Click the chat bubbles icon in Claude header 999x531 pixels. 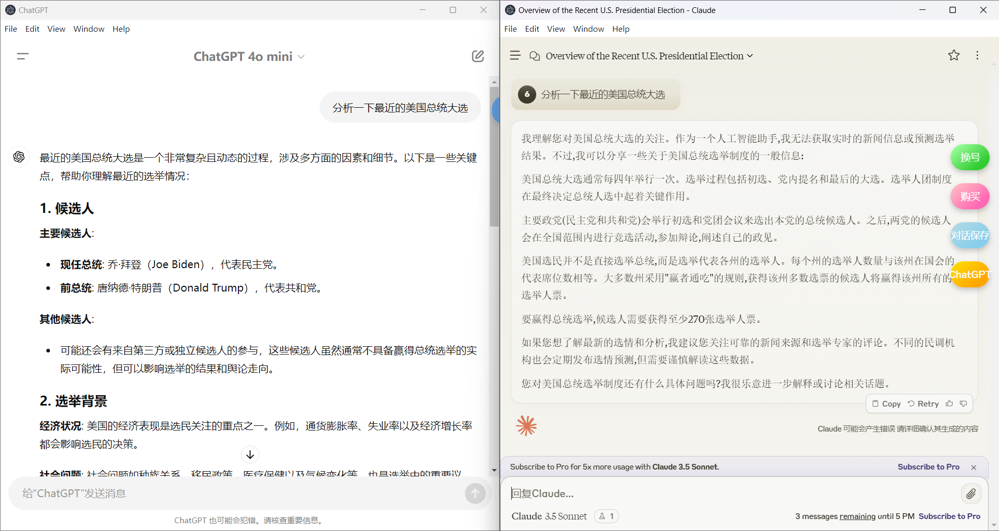coord(534,56)
